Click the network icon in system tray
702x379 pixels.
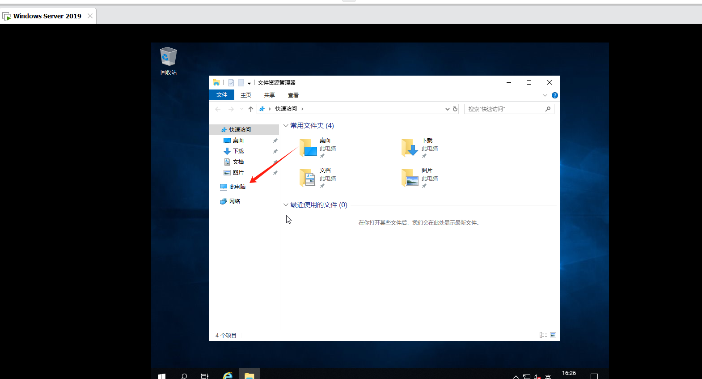click(527, 377)
